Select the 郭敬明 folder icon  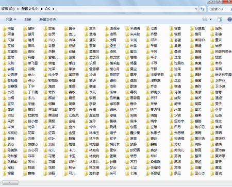pyautogui.click(x=45, y=80)
